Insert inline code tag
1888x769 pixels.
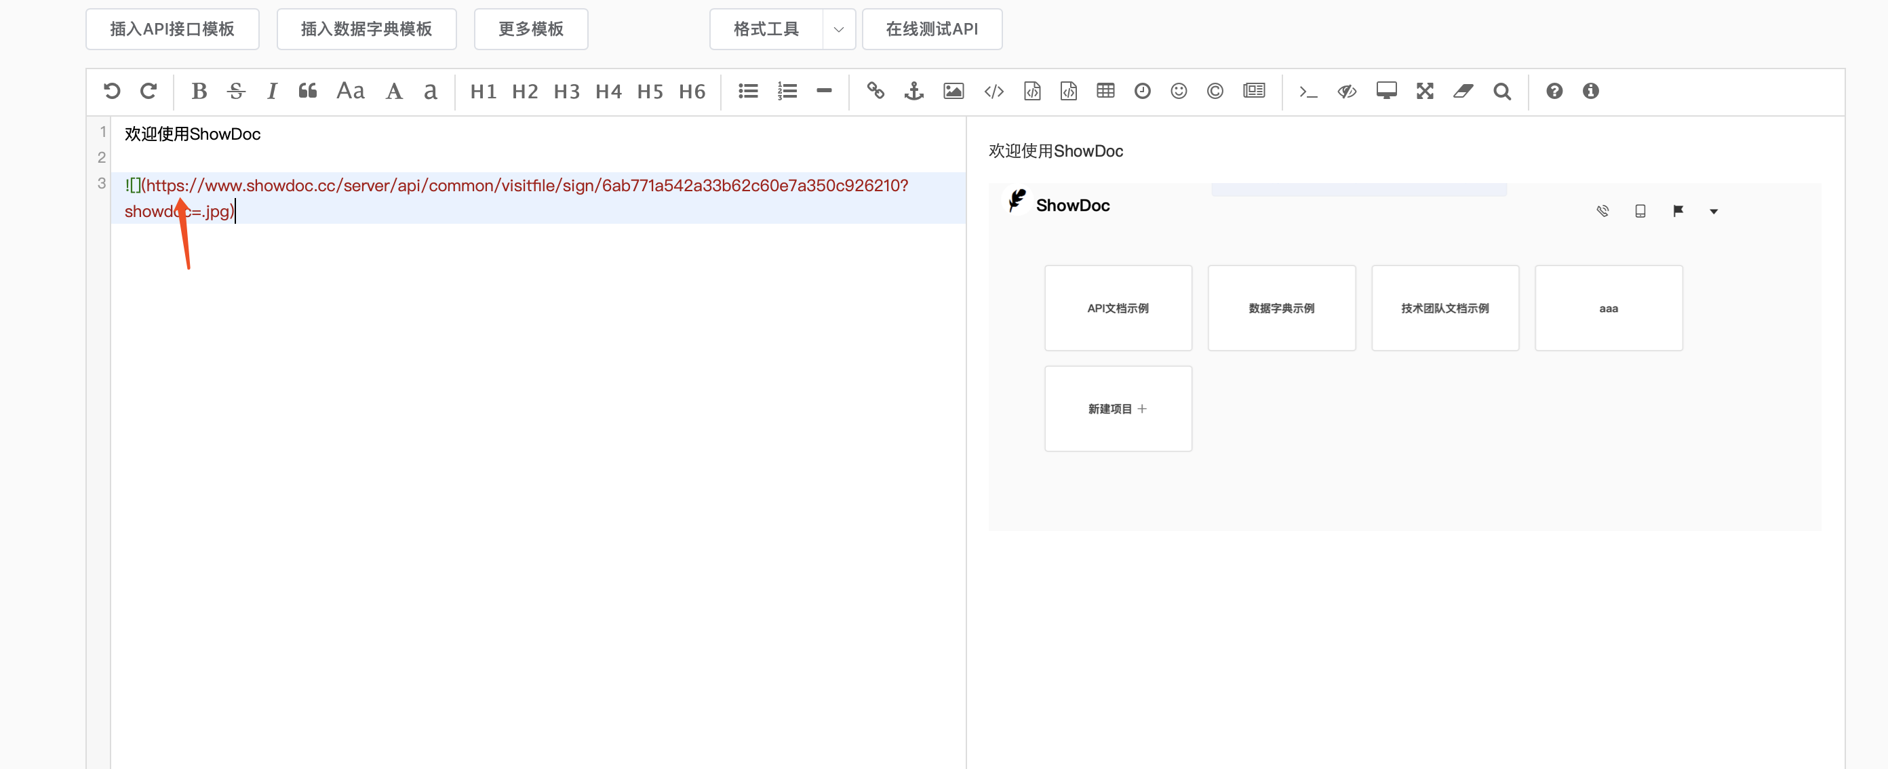click(x=994, y=91)
